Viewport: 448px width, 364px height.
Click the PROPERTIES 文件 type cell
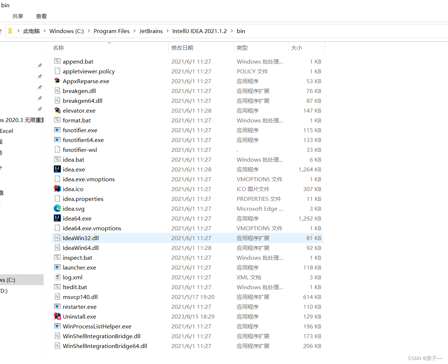point(259,199)
